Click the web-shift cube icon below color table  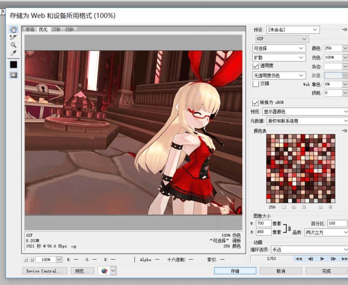coord(294,207)
